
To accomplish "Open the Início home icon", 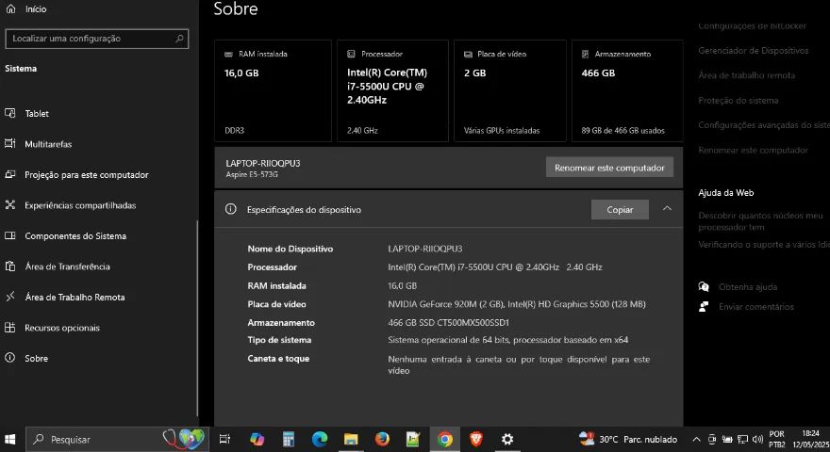I will (x=10, y=8).
